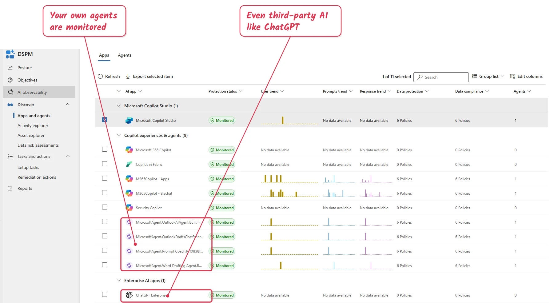
Task: Check the ChatGPT Enterprise row checkbox
Action: [x=105, y=294]
